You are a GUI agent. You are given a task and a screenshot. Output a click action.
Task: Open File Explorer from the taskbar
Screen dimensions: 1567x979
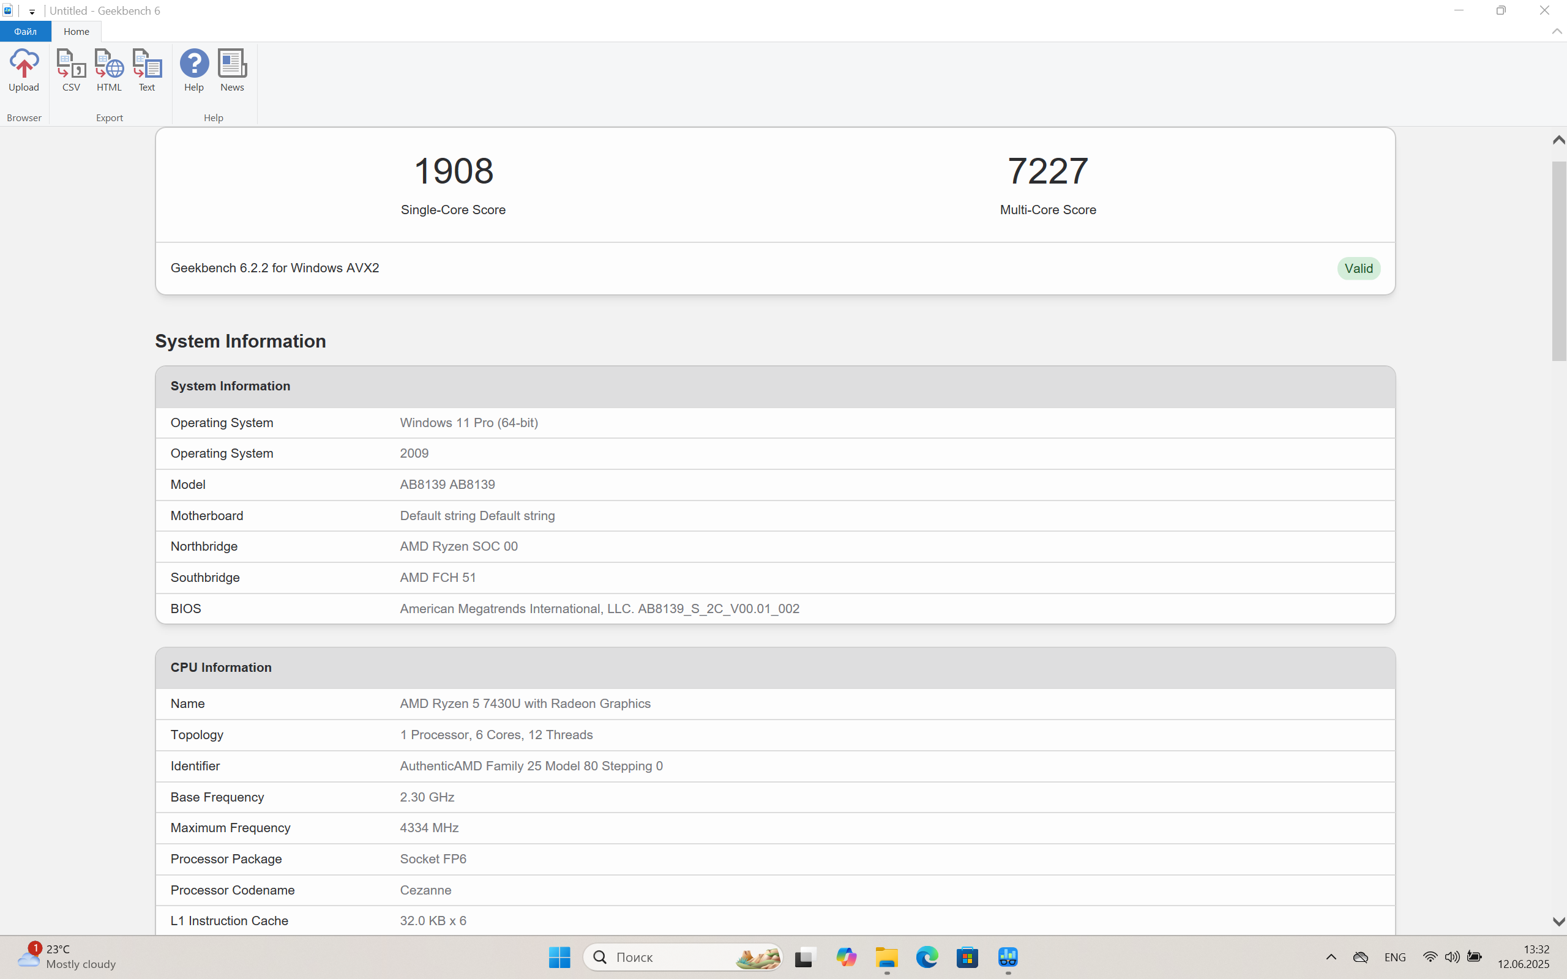coord(886,957)
